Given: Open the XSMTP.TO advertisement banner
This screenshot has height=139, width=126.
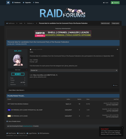Looking at the screenshot, I should point(63,34).
